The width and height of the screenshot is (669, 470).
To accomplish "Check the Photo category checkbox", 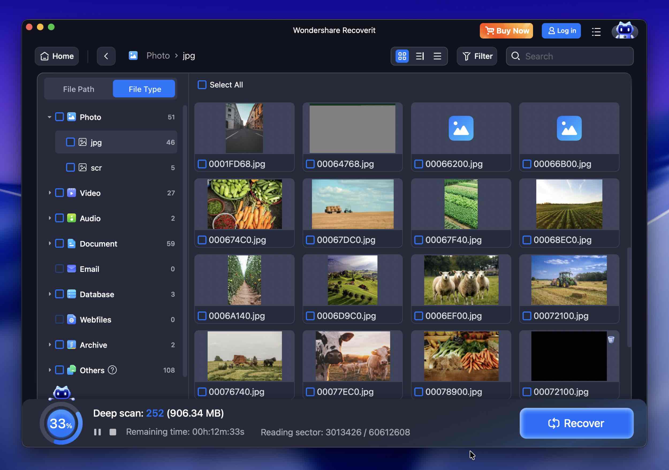I will [x=60, y=117].
